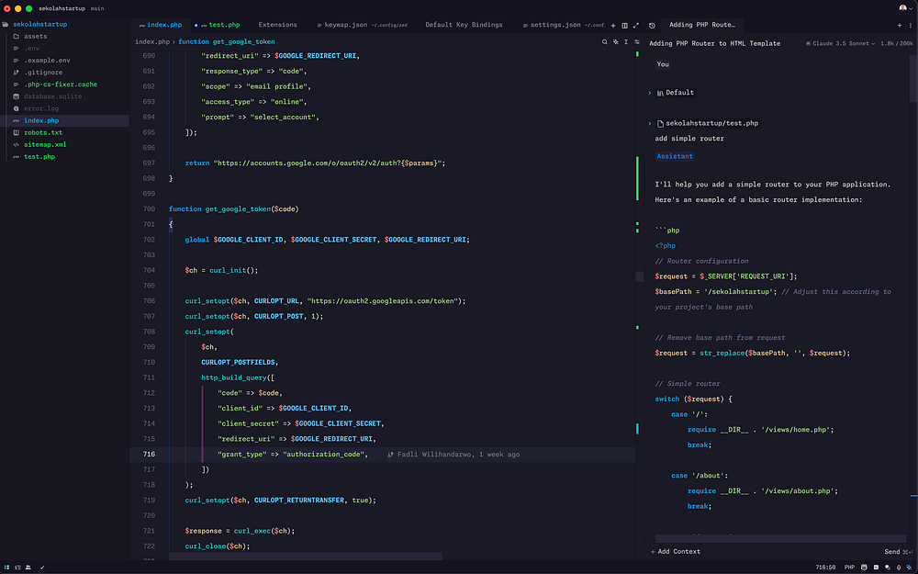Open .example.env in the file tree
This screenshot has height=574, width=918.
pyautogui.click(x=64, y=61)
